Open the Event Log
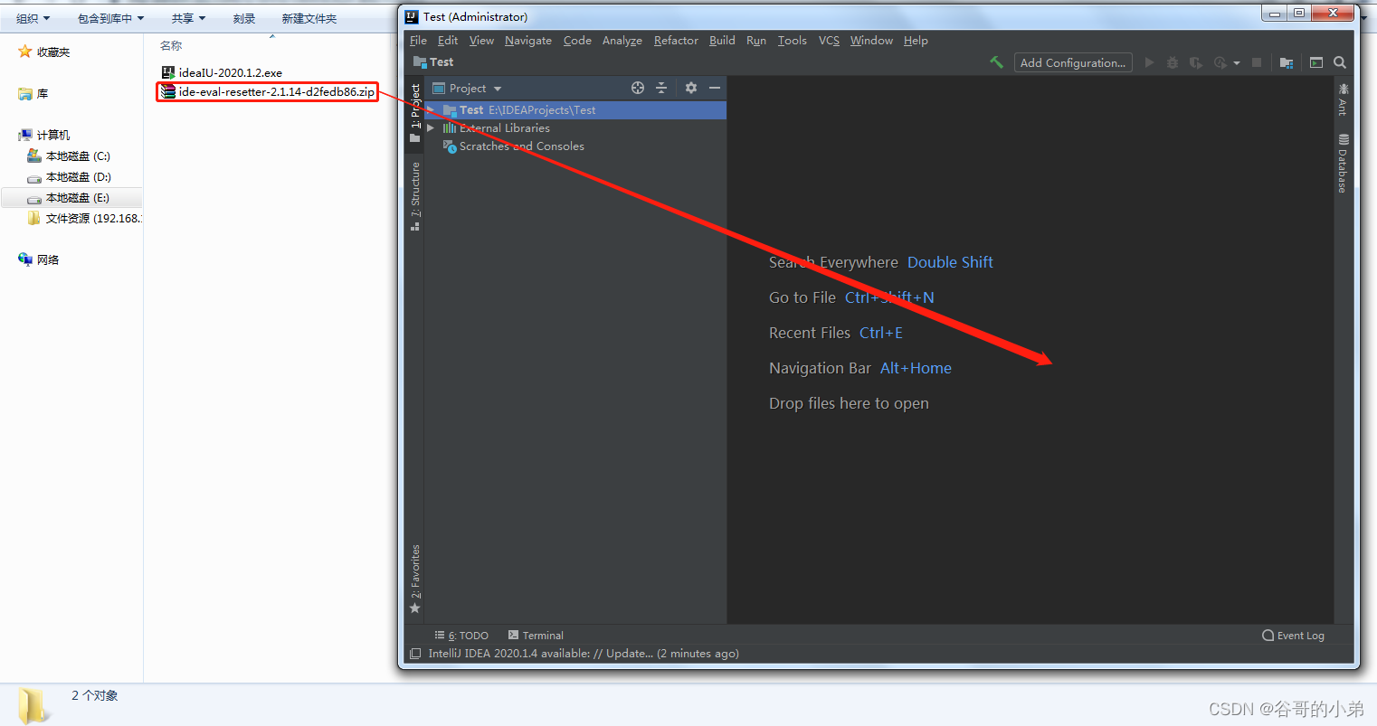1377x726 pixels. (1293, 636)
